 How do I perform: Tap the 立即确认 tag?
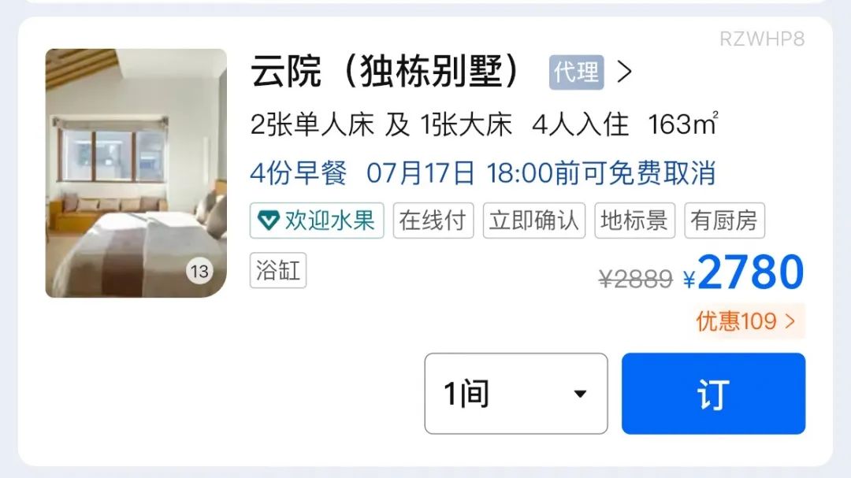[534, 220]
